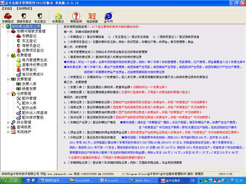Select 查看待收费记录 tree item
Image resolution: width=246 pixels, height=184 pixels.
point(34,65)
